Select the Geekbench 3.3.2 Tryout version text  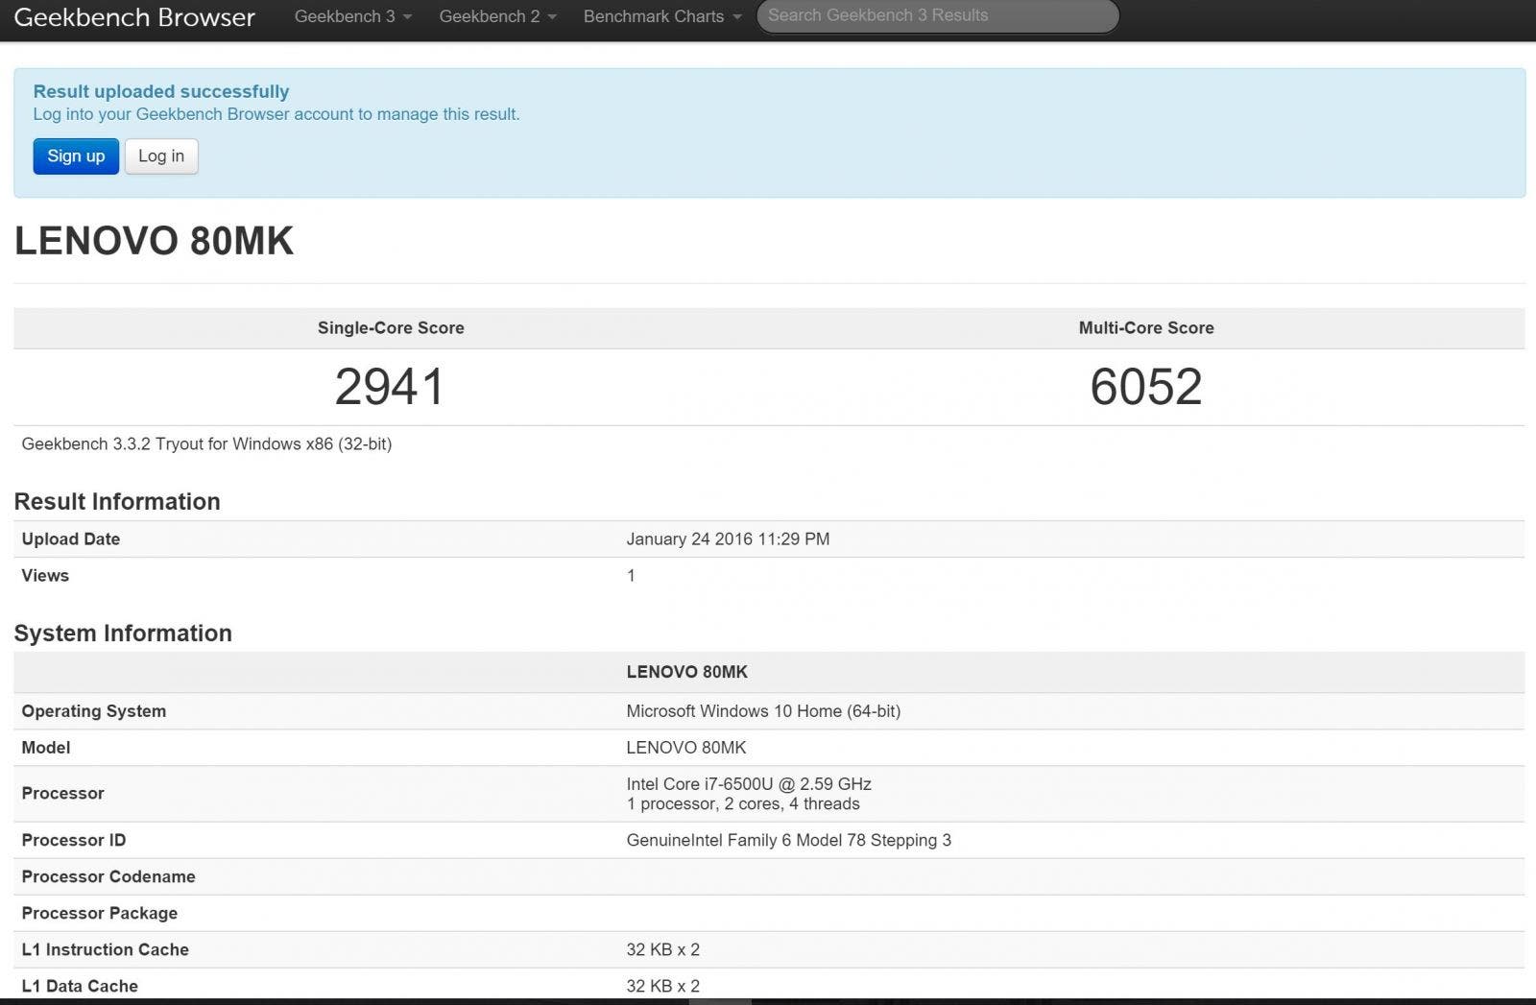point(206,443)
